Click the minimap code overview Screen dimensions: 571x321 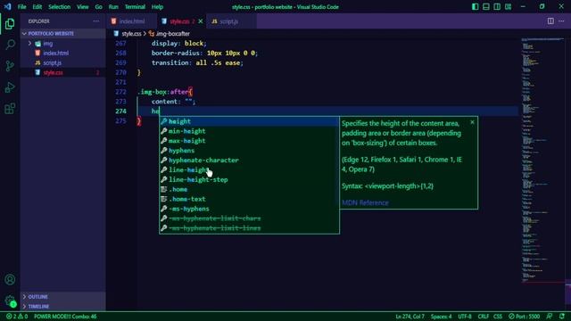coord(542,160)
